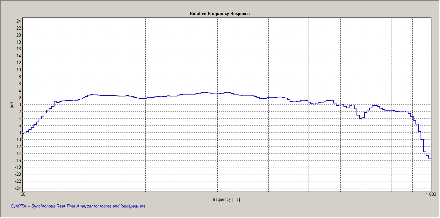The width and height of the screenshot is (440, 218).
Task: Click the '-2' dB axis label
Action: (x=19, y=112)
